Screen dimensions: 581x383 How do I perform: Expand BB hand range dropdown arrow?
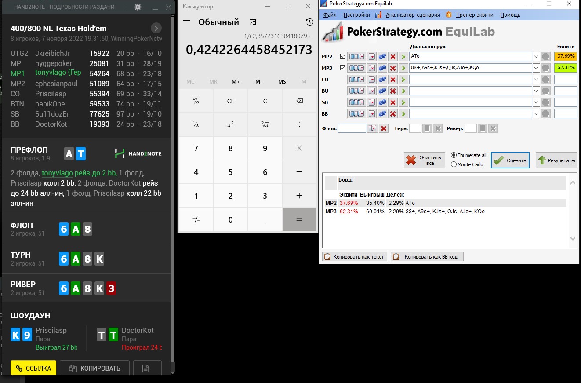click(536, 113)
